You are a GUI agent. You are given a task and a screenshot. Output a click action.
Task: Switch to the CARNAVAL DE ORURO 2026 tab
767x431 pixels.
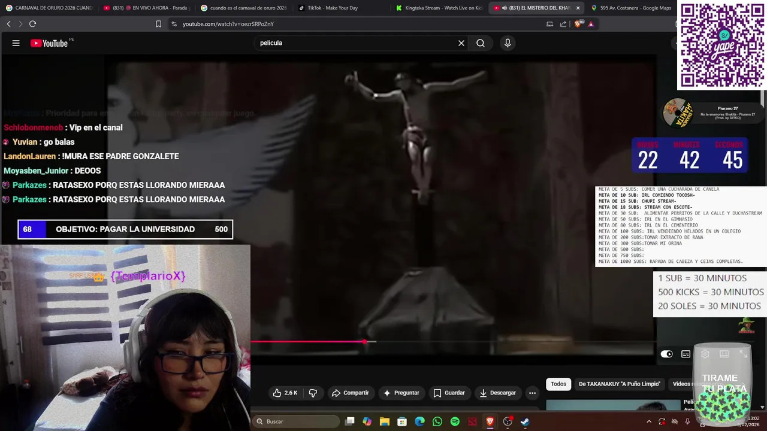[x=49, y=8]
